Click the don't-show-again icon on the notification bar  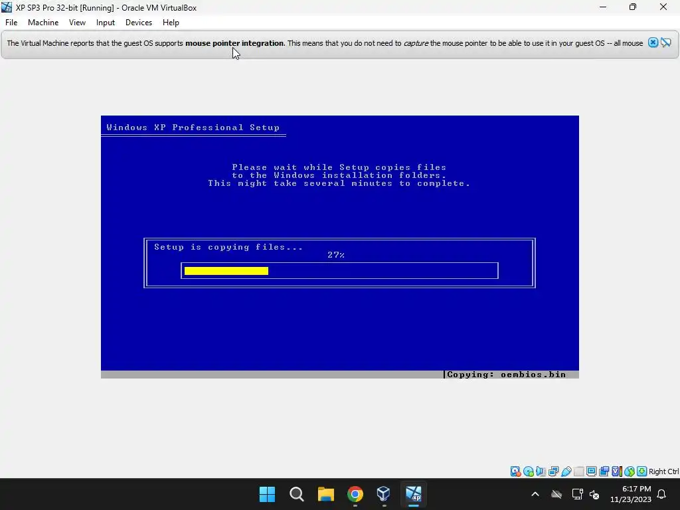[x=666, y=42]
